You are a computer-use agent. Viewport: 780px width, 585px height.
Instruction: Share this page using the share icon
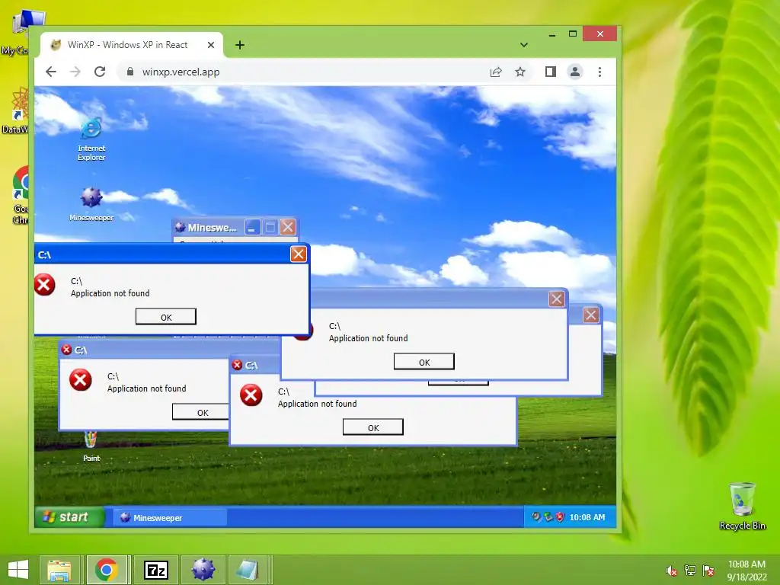[496, 72]
